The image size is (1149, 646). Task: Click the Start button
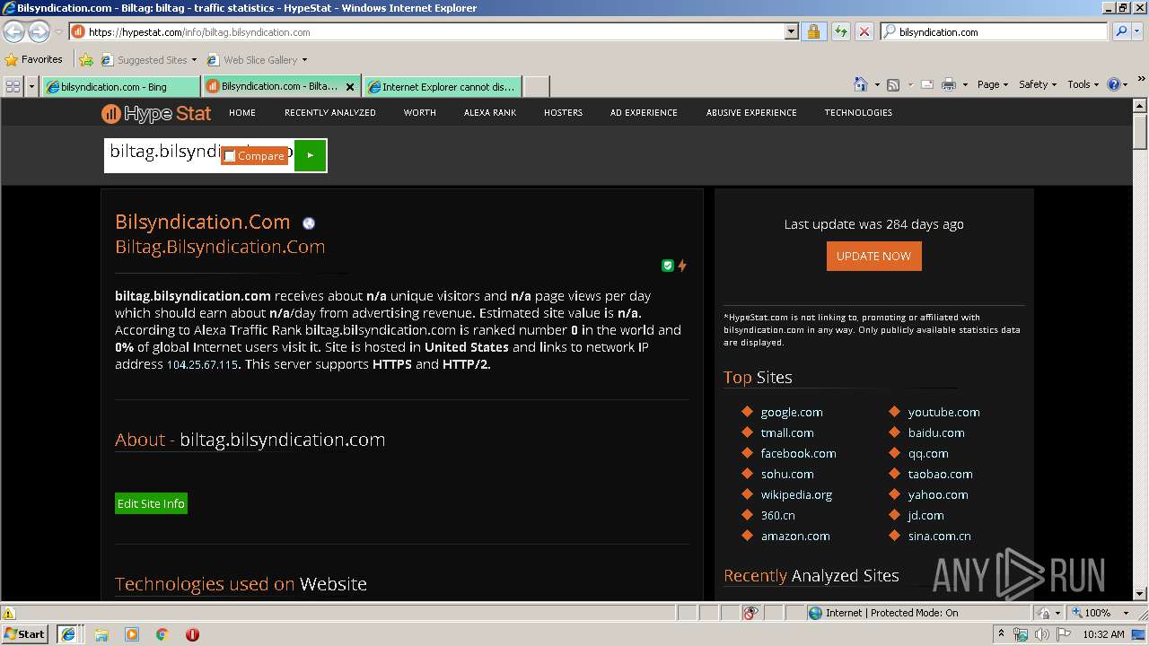(25, 634)
